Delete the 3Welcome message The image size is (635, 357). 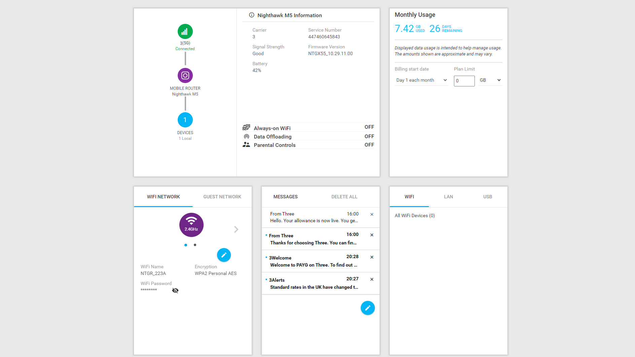(372, 257)
